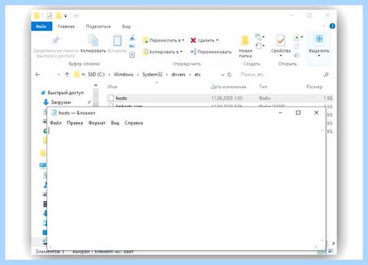Open the Файл tab in Explorer

point(41,26)
